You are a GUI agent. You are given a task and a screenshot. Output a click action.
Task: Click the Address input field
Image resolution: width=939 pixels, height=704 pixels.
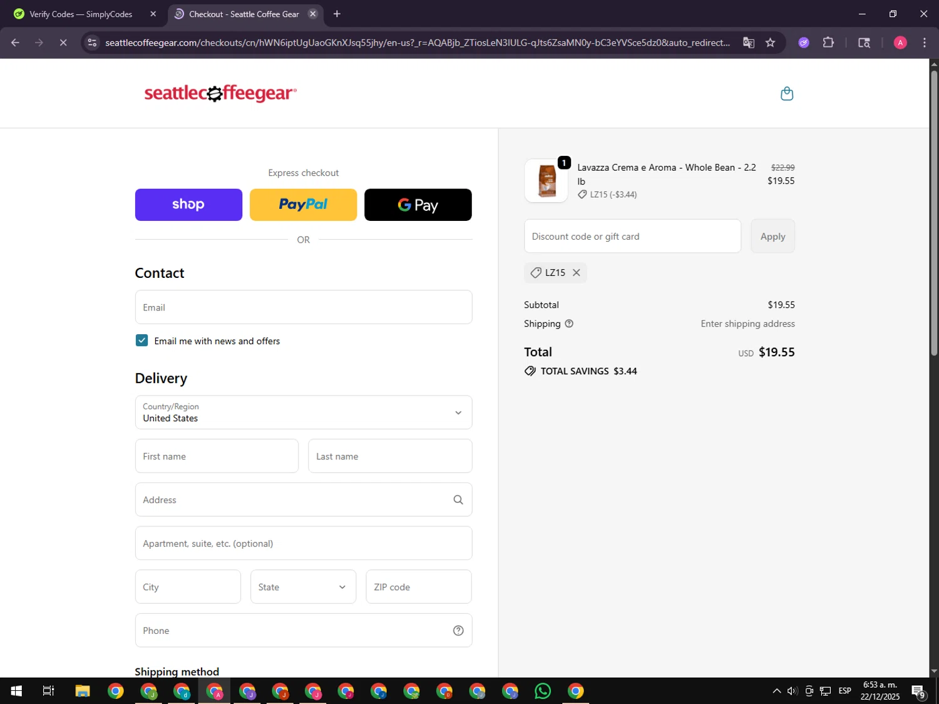[x=304, y=500]
